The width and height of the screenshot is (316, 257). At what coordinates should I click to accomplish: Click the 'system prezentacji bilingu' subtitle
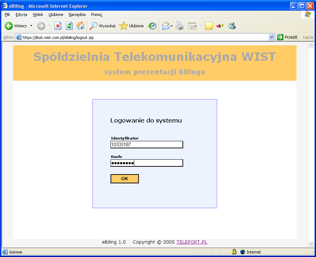154,72
